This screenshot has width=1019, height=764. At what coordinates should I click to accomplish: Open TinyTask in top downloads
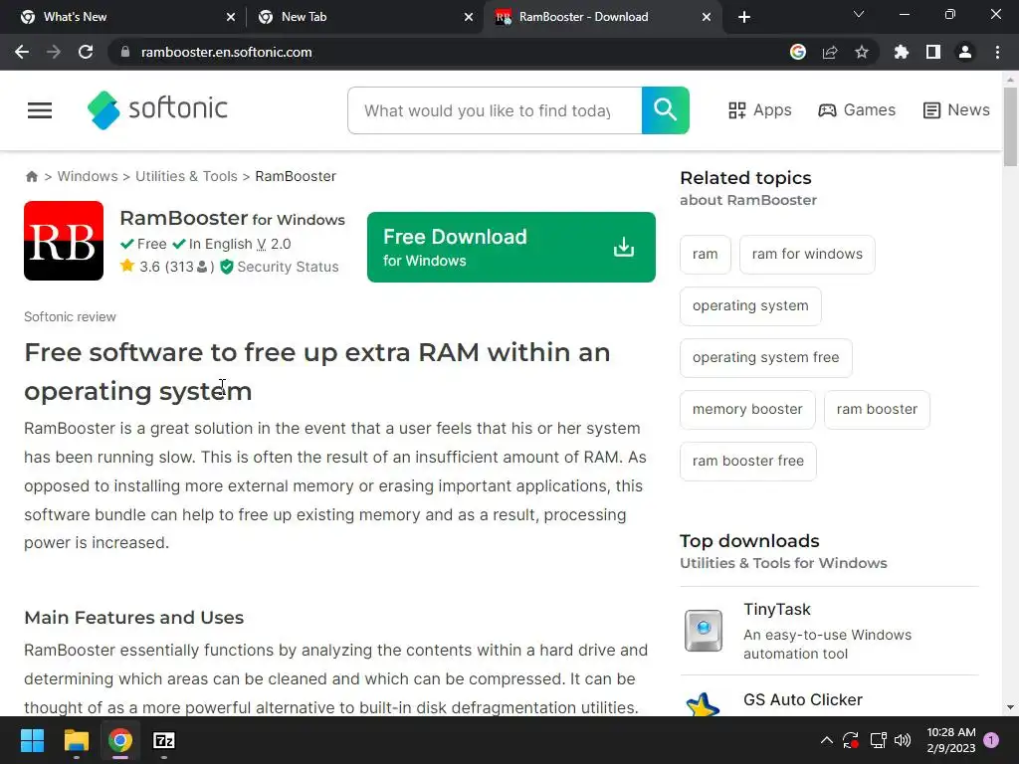coord(776,610)
